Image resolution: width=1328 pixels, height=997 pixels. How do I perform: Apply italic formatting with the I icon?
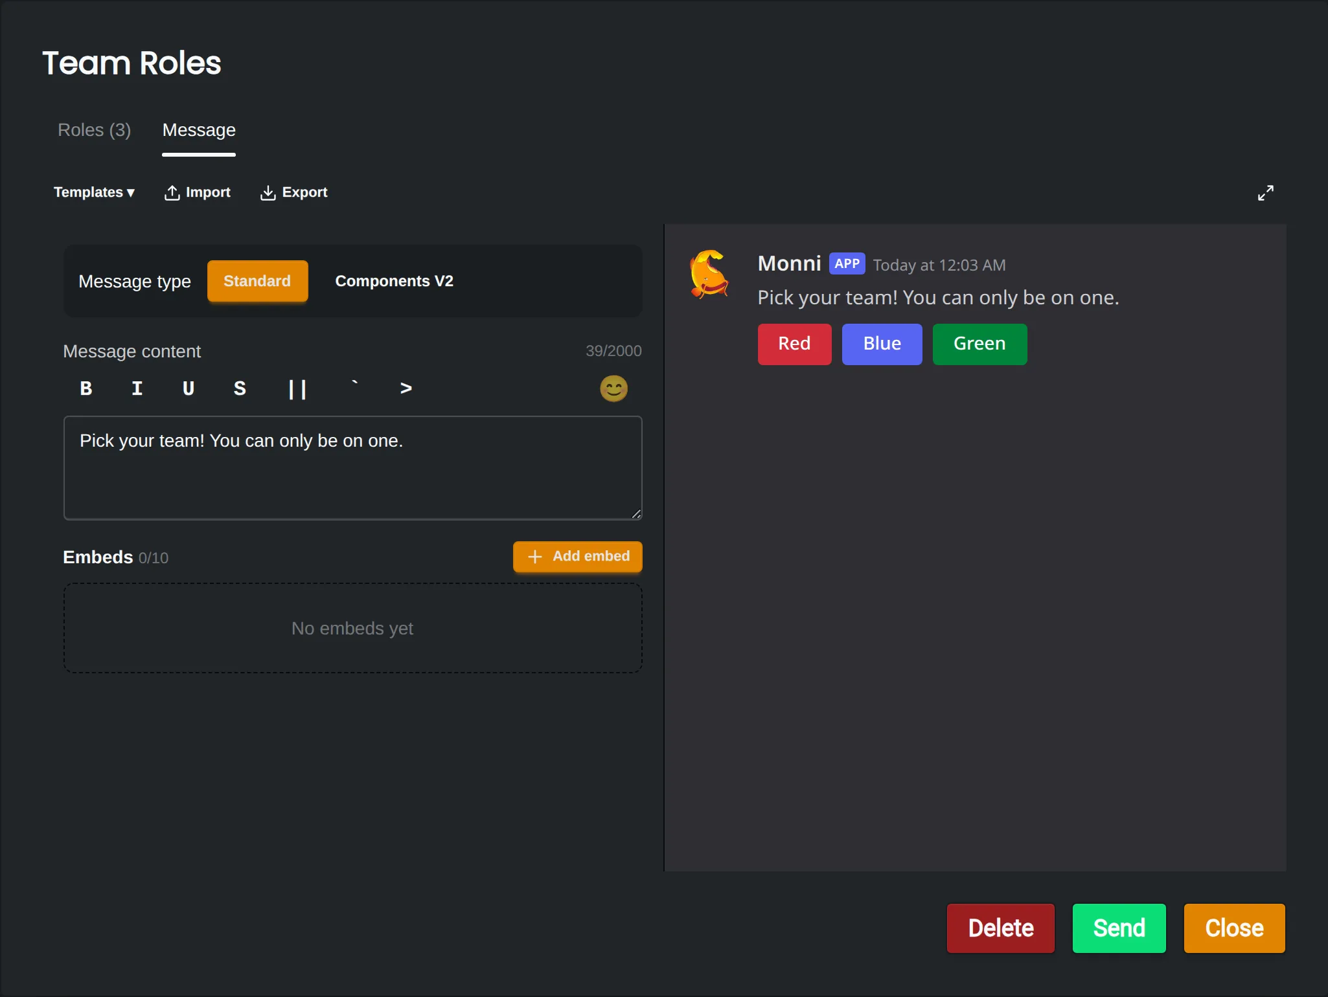(137, 388)
